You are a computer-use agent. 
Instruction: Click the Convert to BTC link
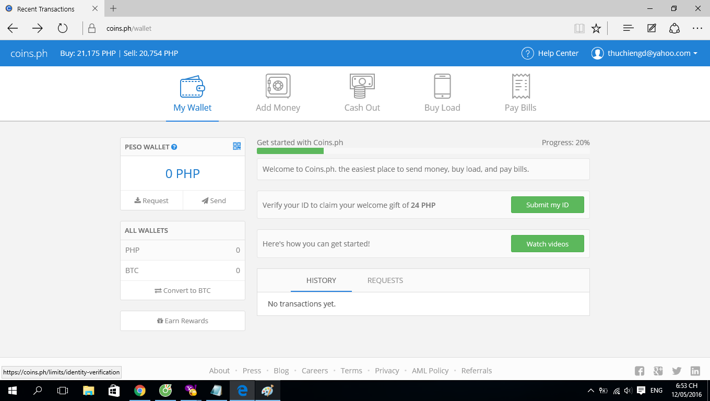coord(183,290)
